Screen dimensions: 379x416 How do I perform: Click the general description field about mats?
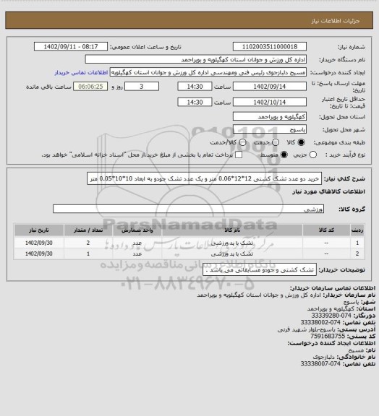(204, 178)
